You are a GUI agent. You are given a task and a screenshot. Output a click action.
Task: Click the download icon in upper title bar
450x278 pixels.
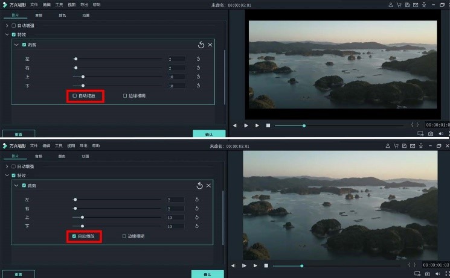click(424, 5)
